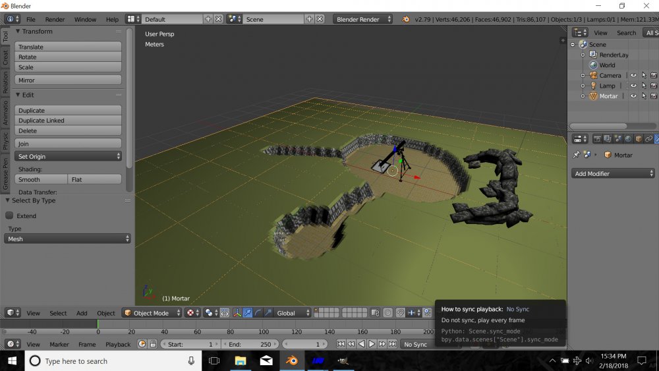Viewport: 659px width, 371px height.
Task: Collapse the Transform panel
Action: tap(18, 31)
